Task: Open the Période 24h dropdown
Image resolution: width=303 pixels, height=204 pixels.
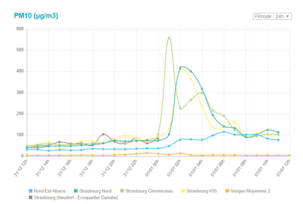Action: (272, 16)
